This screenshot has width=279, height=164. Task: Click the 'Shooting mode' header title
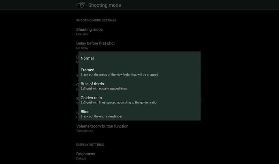click(x=104, y=5)
